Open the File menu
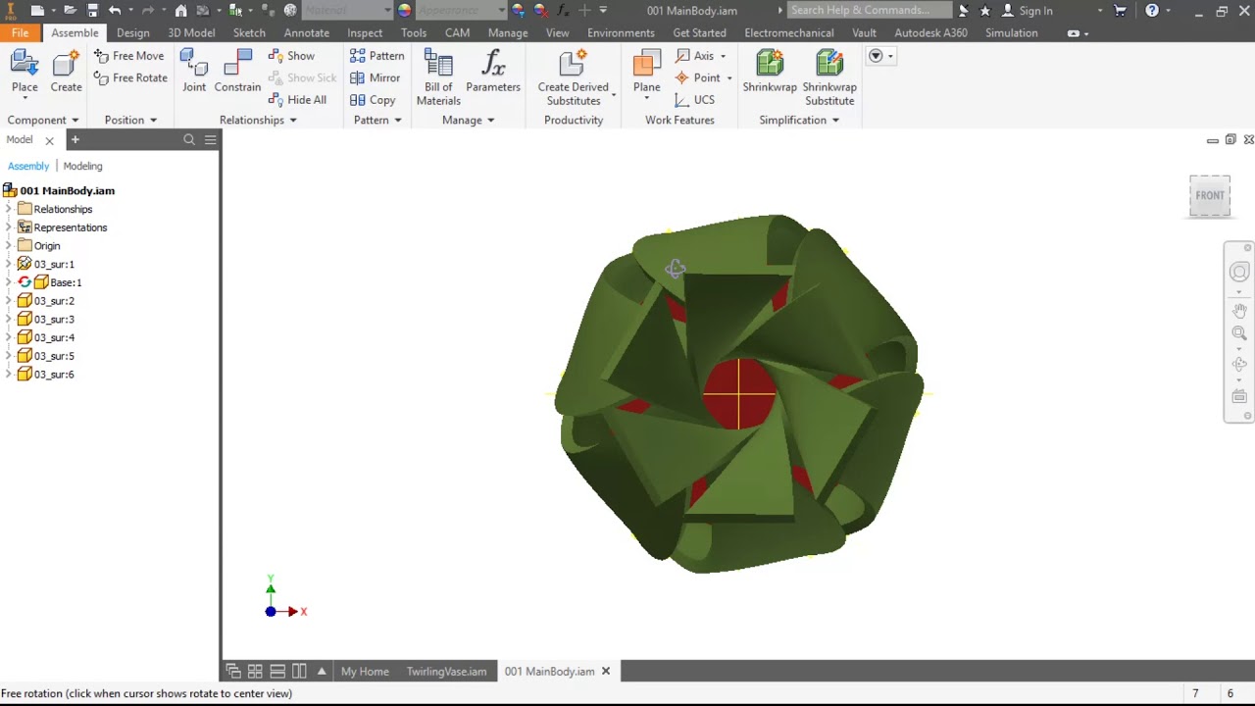 (x=21, y=32)
